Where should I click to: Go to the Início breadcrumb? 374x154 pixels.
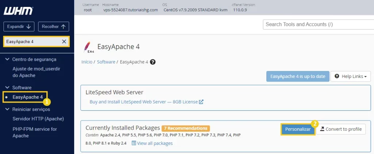click(87, 62)
